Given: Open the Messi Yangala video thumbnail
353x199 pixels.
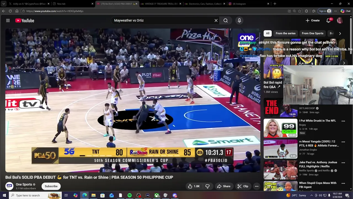Looking at the screenshot, I should pos(280,149).
